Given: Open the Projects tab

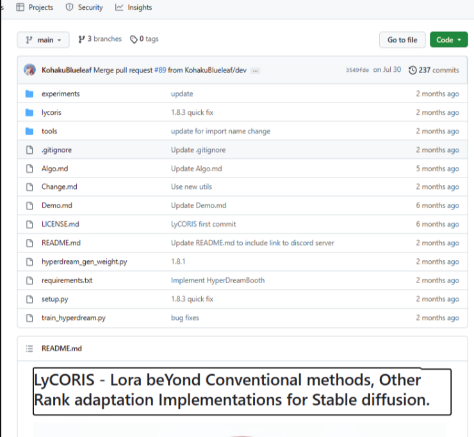Looking at the screenshot, I should (x=35, y=7).
